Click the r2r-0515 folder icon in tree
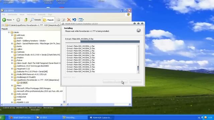Image resolution: width=214 pixels, height=120 pixels. [x=18, y=83]
